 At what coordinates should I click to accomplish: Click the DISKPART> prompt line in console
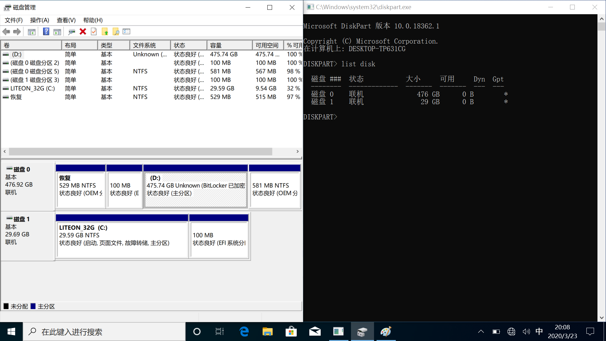point(320,117)
